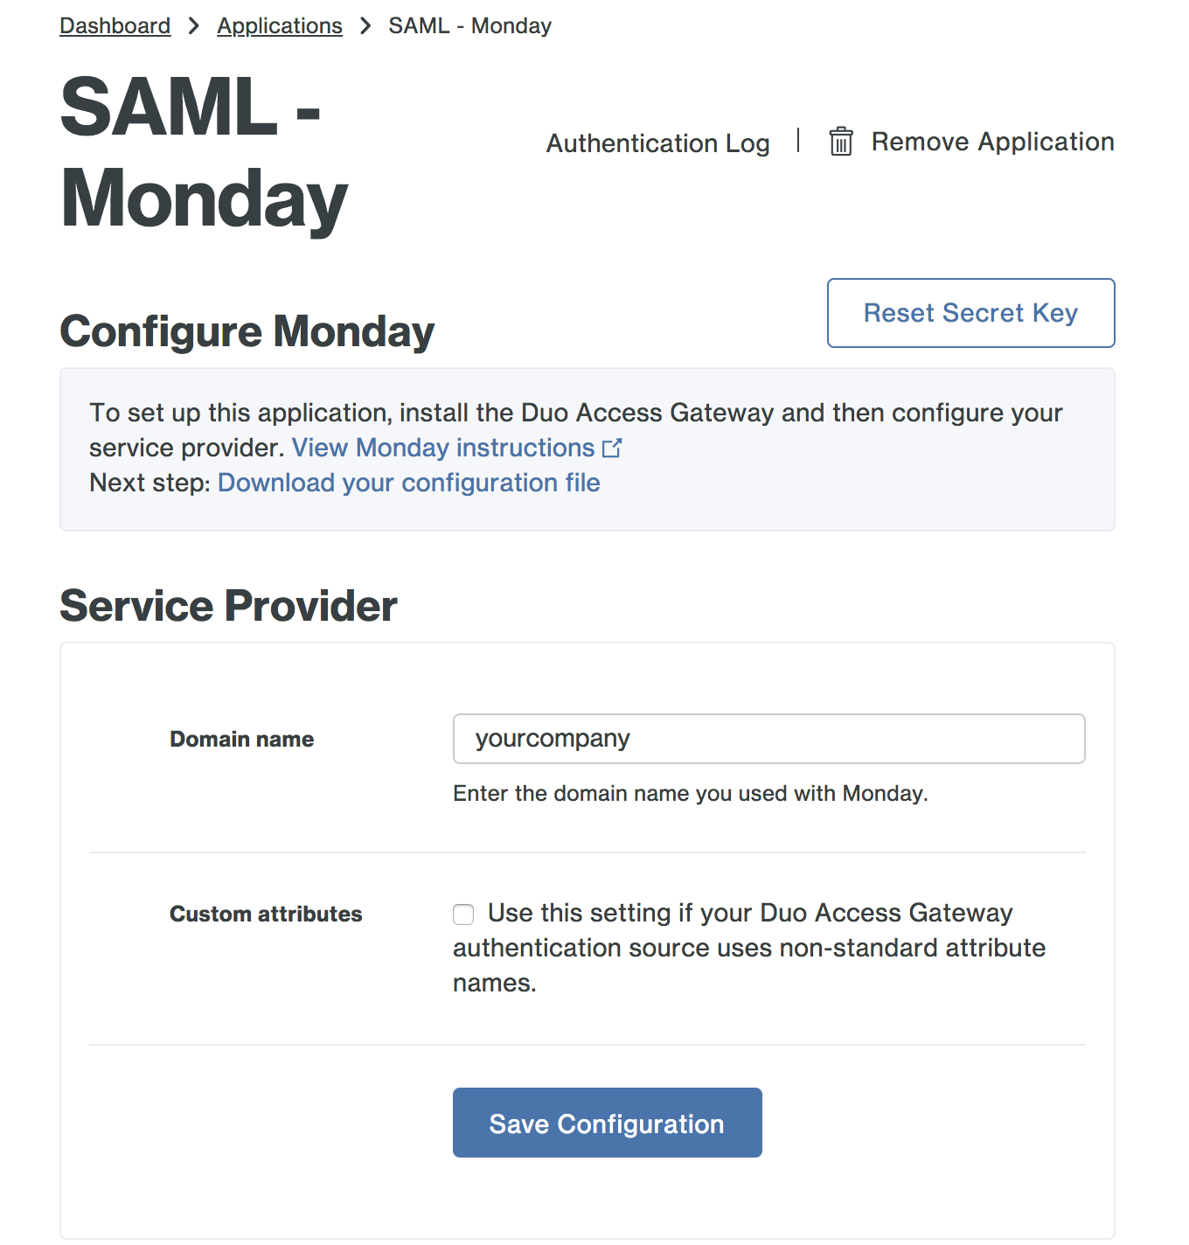Viewport: 1189px width, 1245px height.
Task: Click Reset Secret Key
Action: (x=970, y=312)
